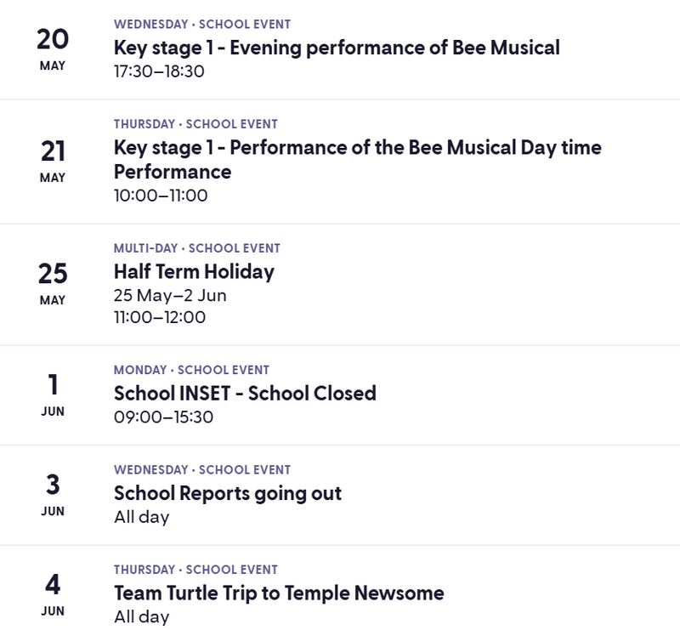Click the 09:00–15:30 time text
This screenshot has width=680, height=630.
click(163, 417)
